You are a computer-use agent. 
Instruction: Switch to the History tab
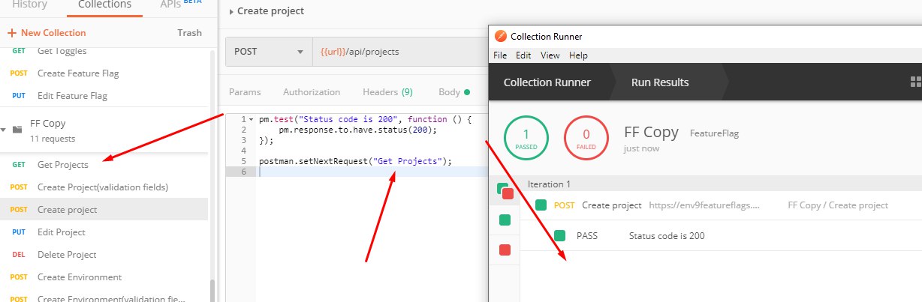29,4
